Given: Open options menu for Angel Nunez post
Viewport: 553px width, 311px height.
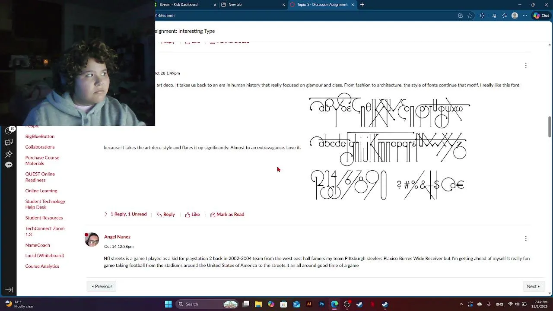Looking at the screenshot, I should click(x=526, y=238).
